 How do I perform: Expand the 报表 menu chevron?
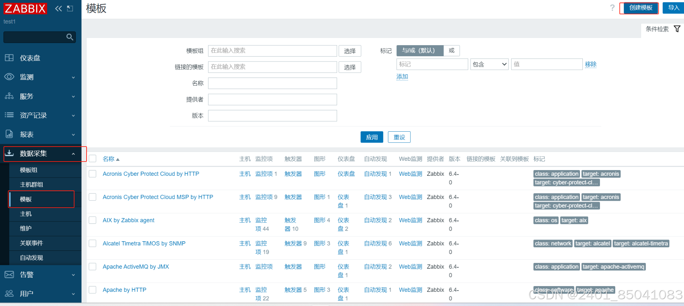[73, 134]
